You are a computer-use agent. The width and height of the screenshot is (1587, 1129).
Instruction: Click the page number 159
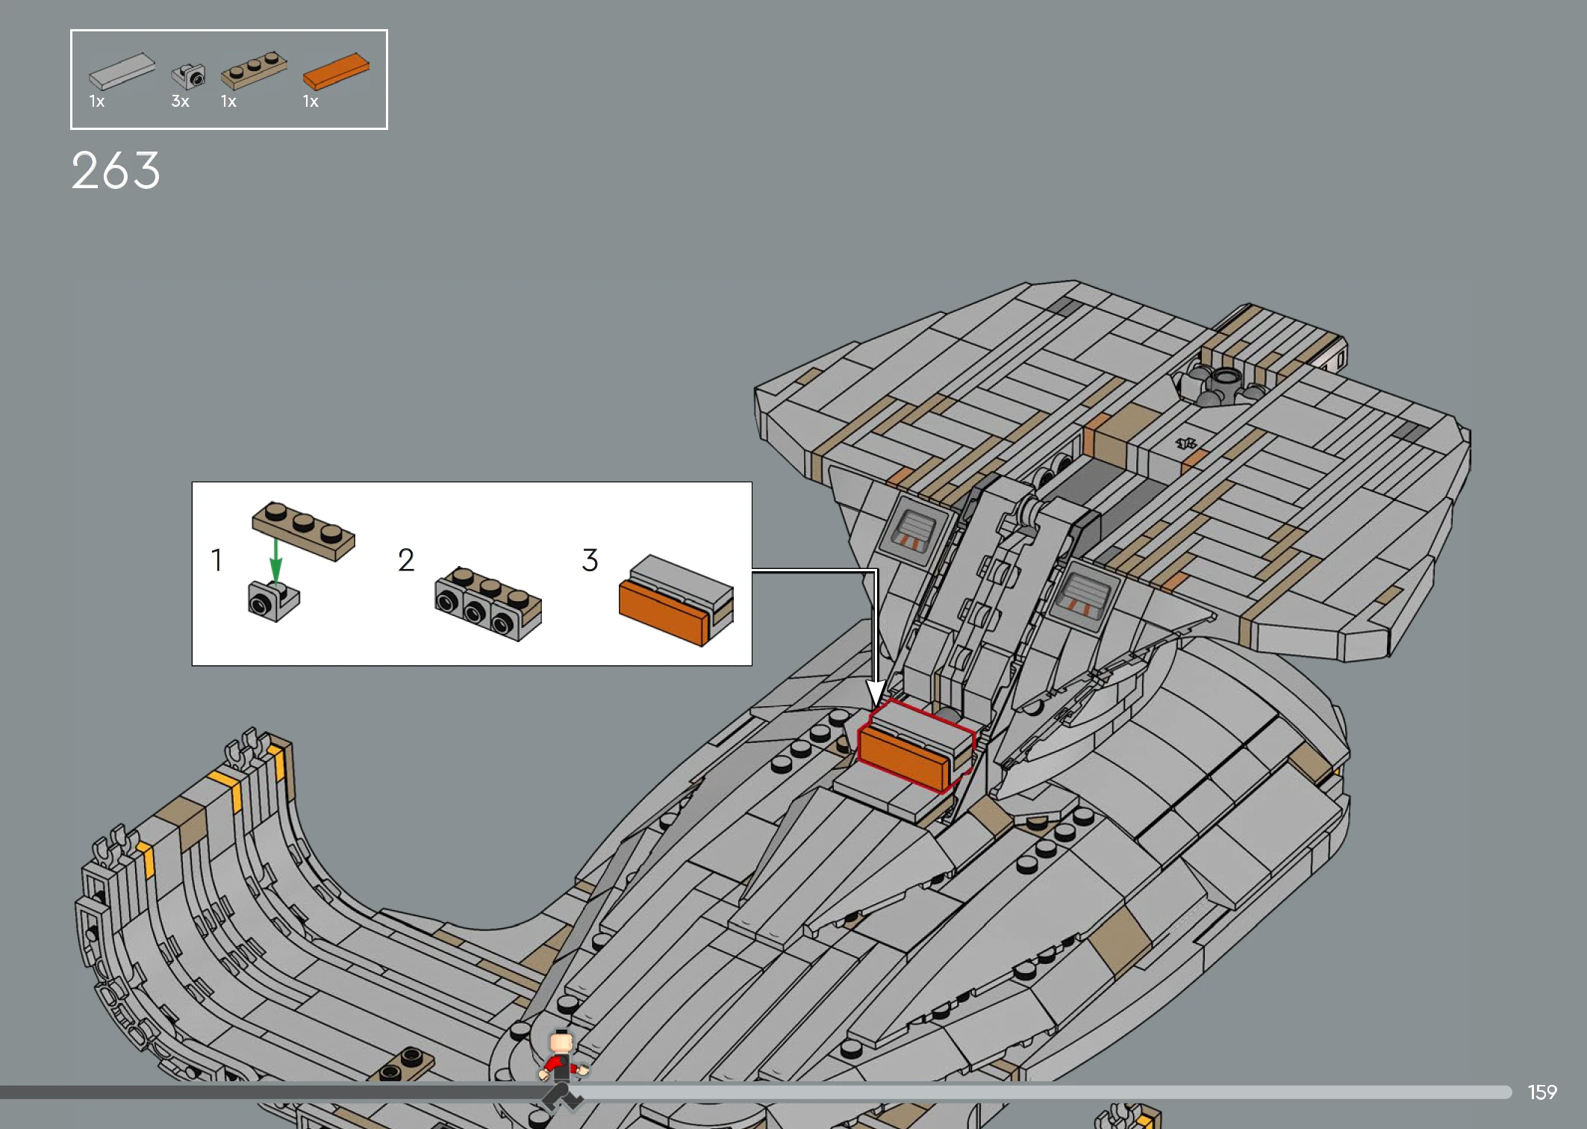click(x=1541, y=1092)
